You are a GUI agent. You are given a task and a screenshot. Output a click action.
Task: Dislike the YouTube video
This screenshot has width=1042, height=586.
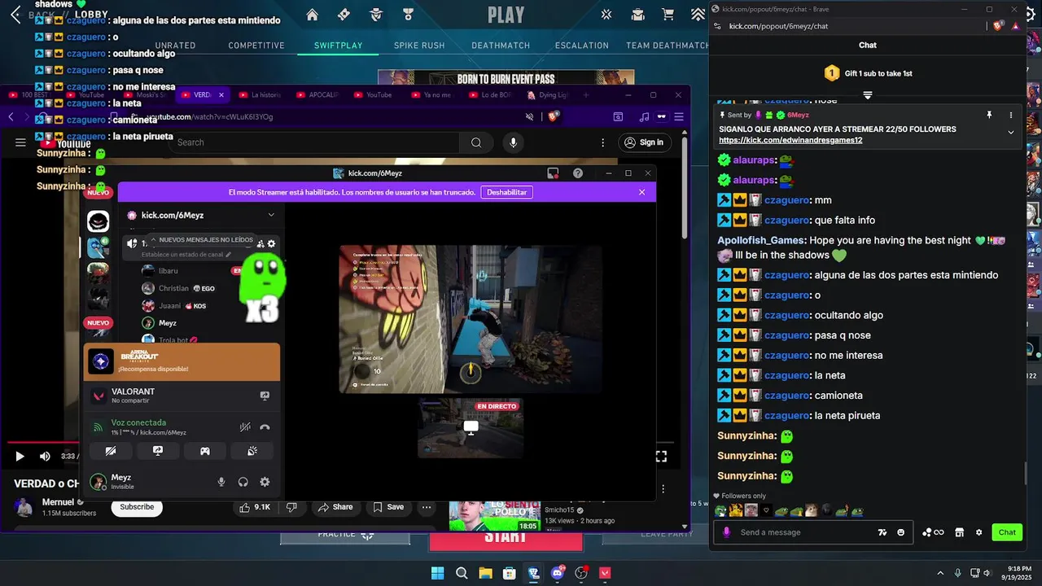(x=291, y=507)
